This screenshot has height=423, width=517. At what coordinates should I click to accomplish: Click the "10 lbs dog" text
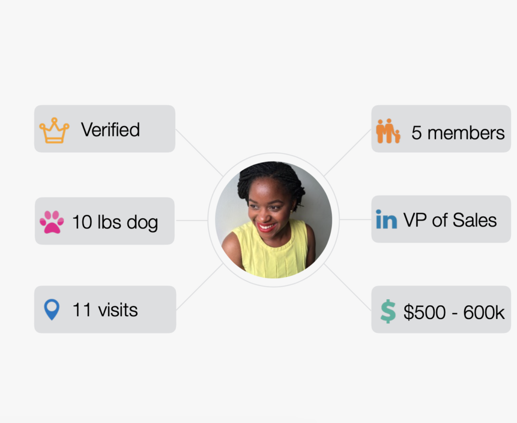tap(115, 222)
